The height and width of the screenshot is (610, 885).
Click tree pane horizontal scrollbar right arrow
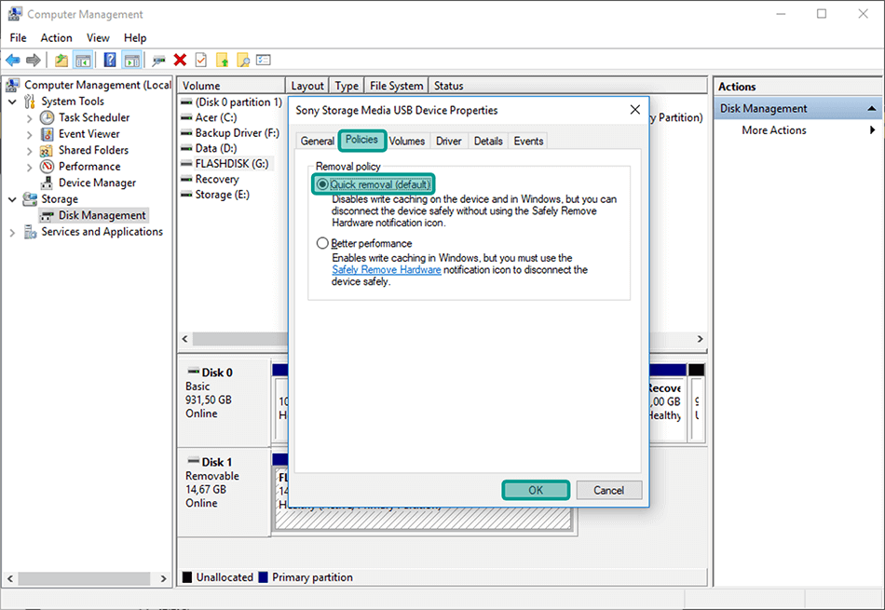(164, 578)
